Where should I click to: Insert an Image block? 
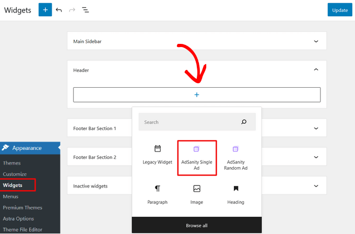pos(196,194)
